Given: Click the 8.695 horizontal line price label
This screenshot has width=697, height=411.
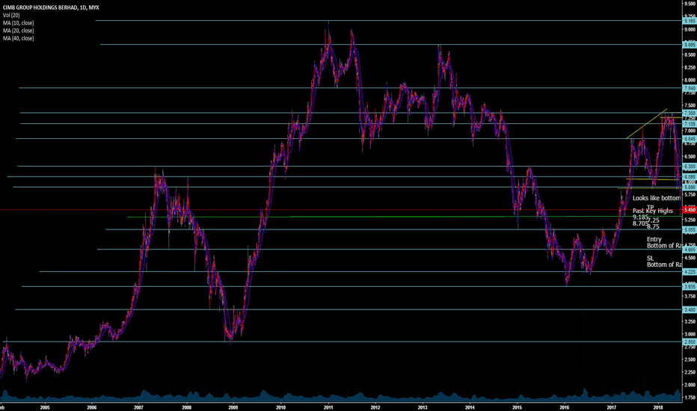Looking at the screenshot, I should pos(690,45).
